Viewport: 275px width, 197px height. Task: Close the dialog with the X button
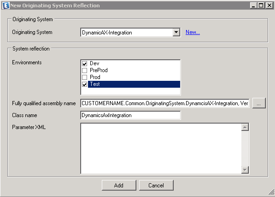pyautogui.click(x=269, y=6)
